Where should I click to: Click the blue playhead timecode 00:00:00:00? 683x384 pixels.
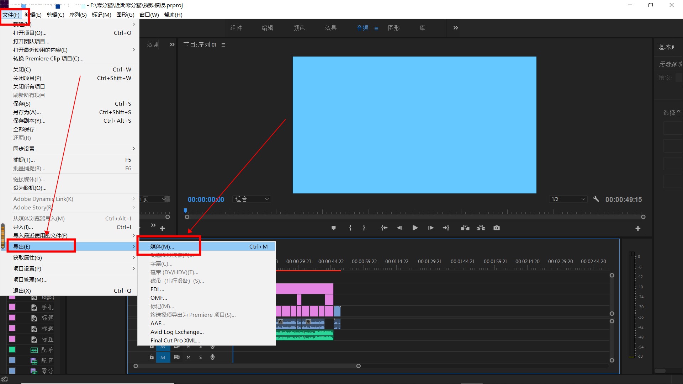click(206, 199)
